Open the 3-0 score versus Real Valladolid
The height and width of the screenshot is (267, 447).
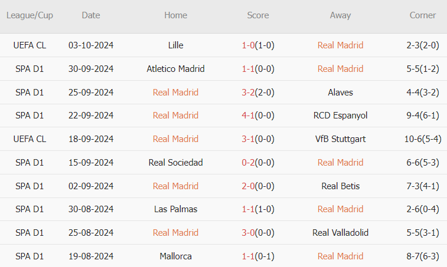point(248,233)
